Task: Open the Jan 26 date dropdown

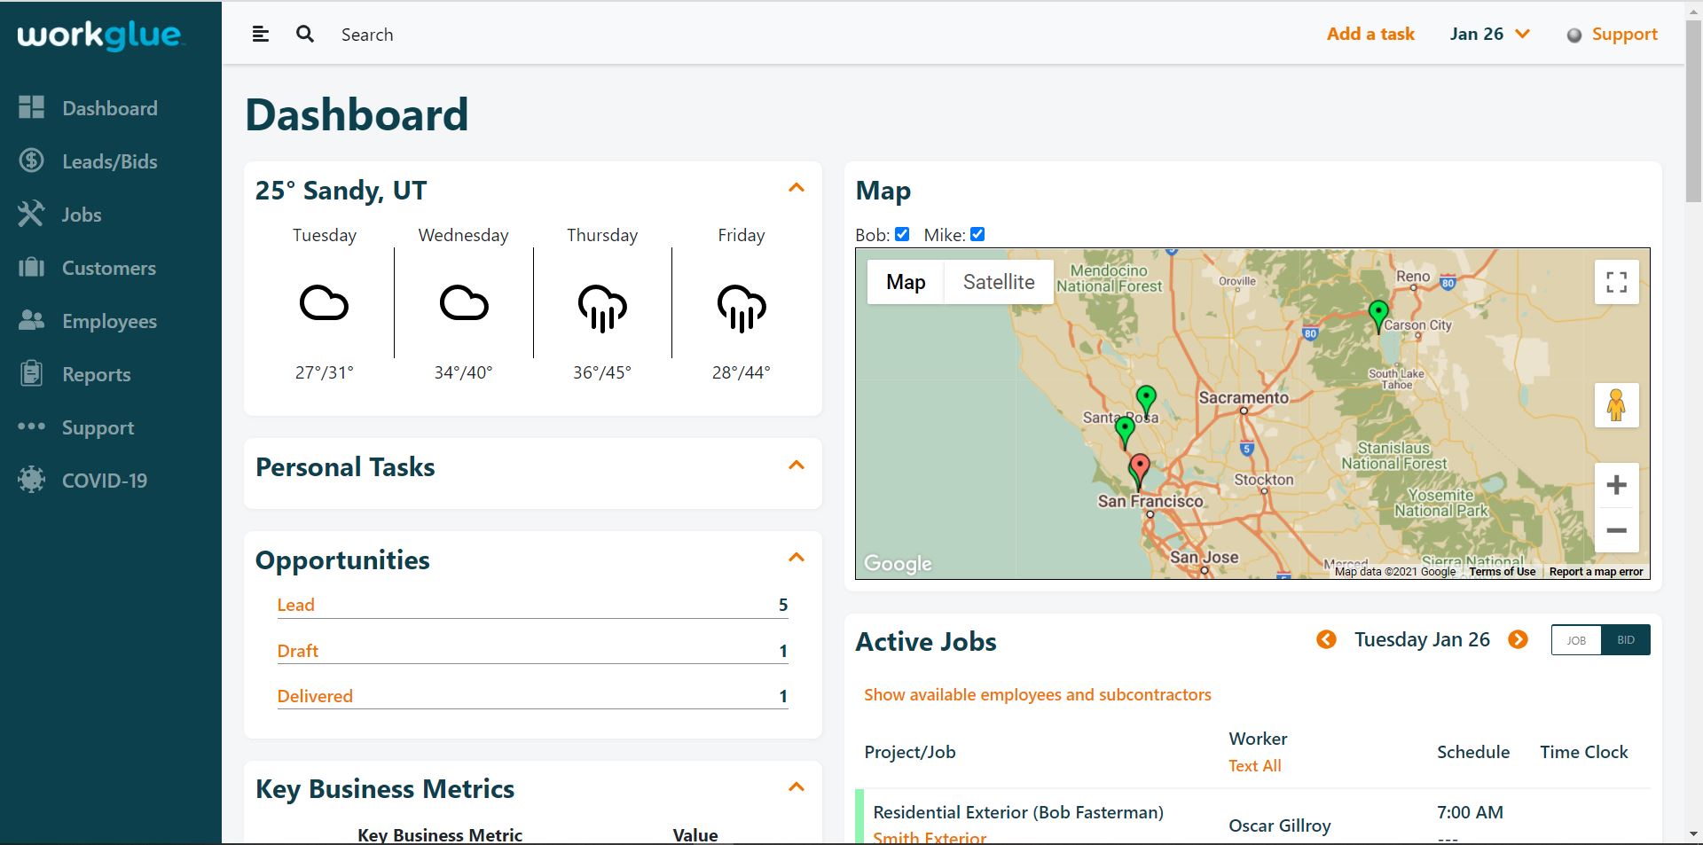Action: coord(1490,35)
